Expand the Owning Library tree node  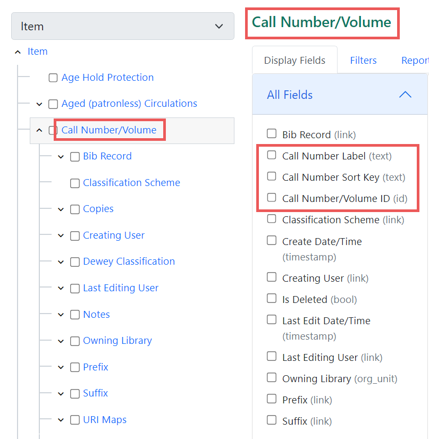[x=60, y=341]
